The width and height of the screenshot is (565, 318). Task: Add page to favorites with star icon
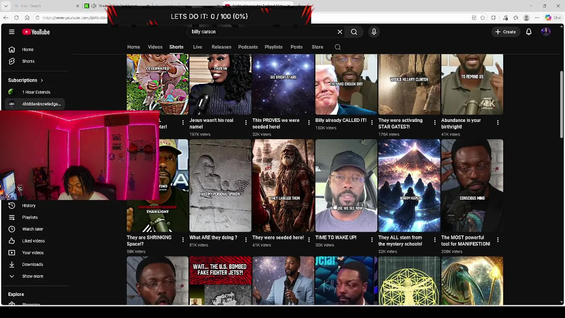click(482, 18)
